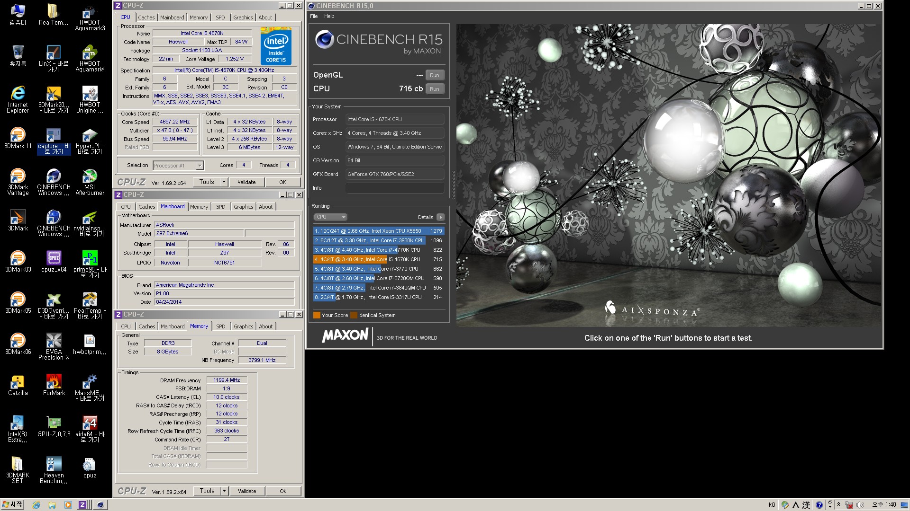Open HWBOT Unigine desktop icon
The image size is (910, 511).
pyautogui.click(x=90, y=100)
